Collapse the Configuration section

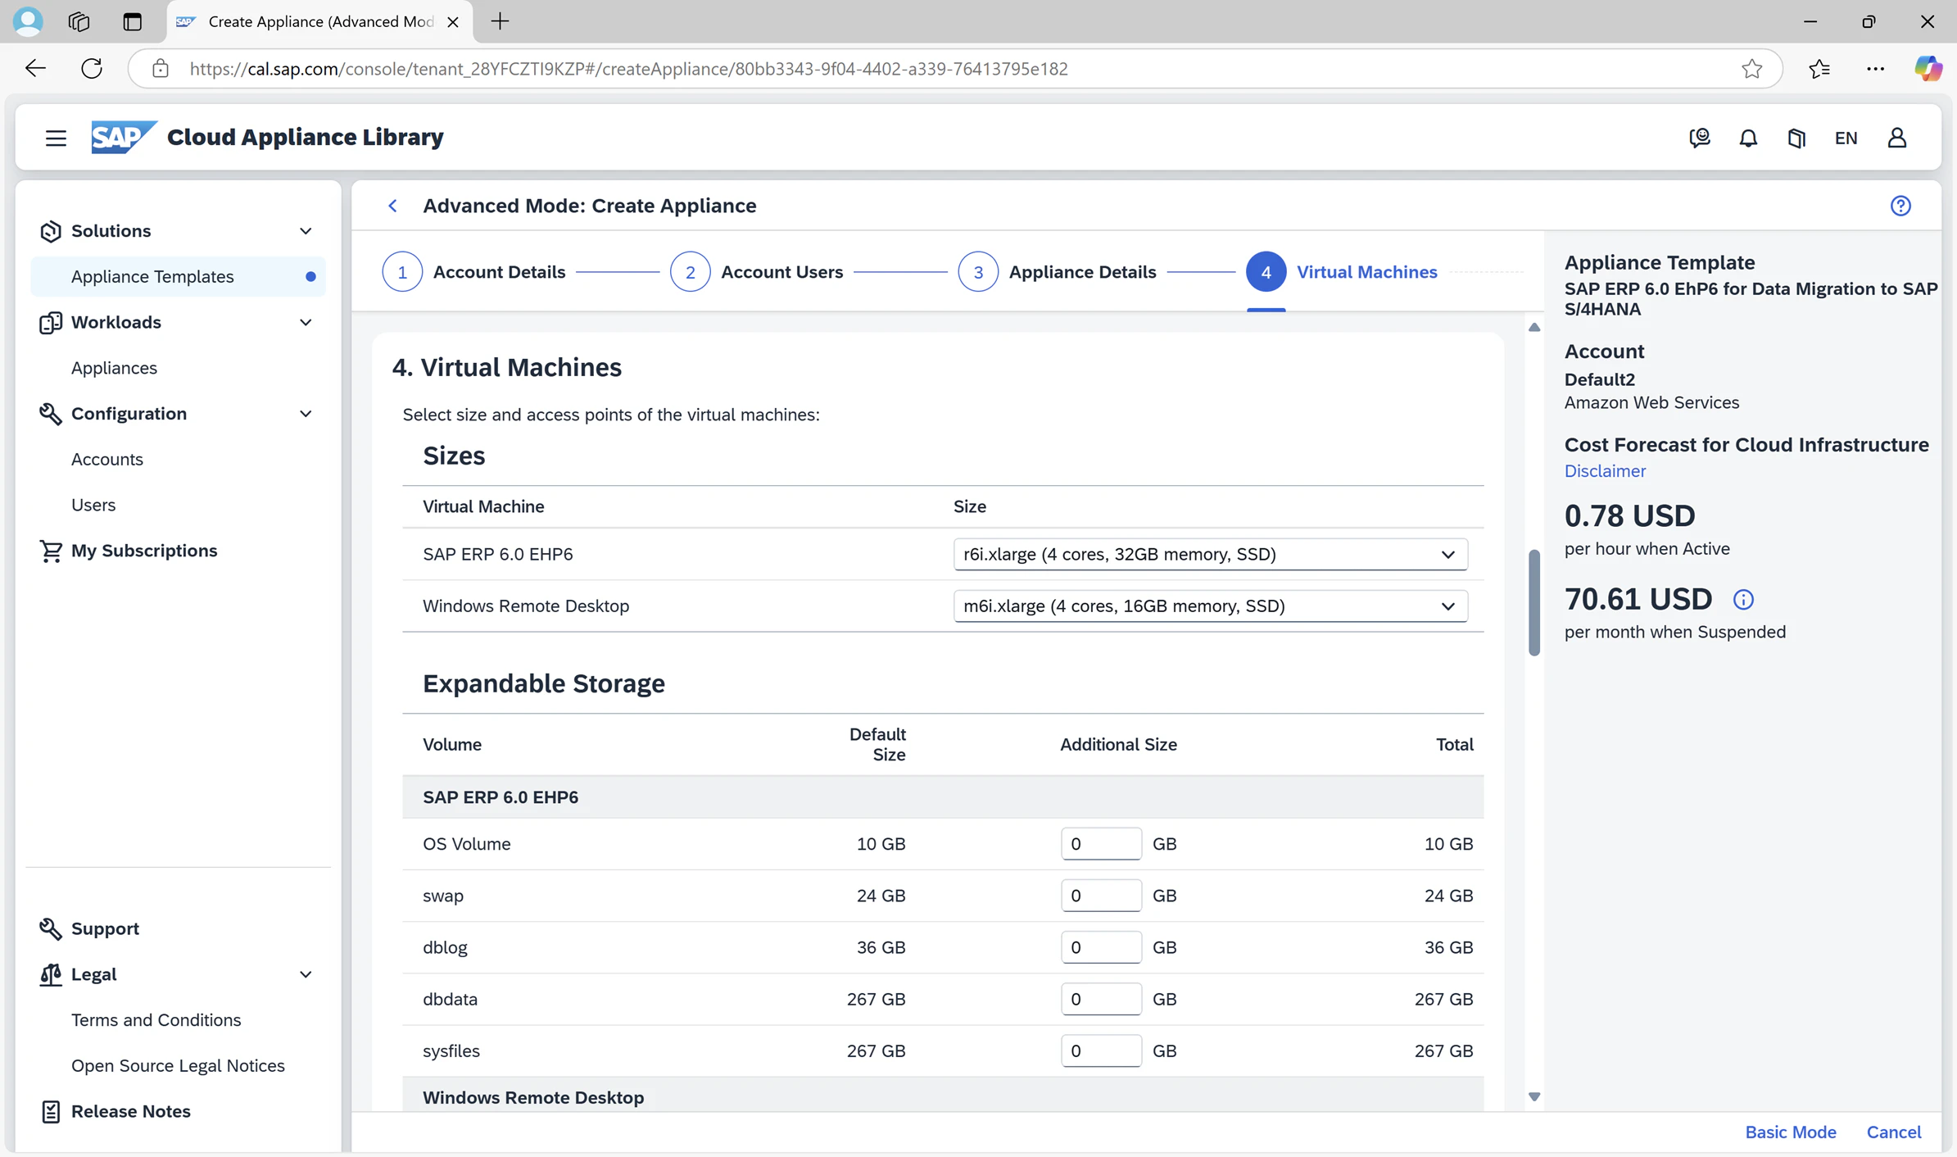tap(306, 414)
